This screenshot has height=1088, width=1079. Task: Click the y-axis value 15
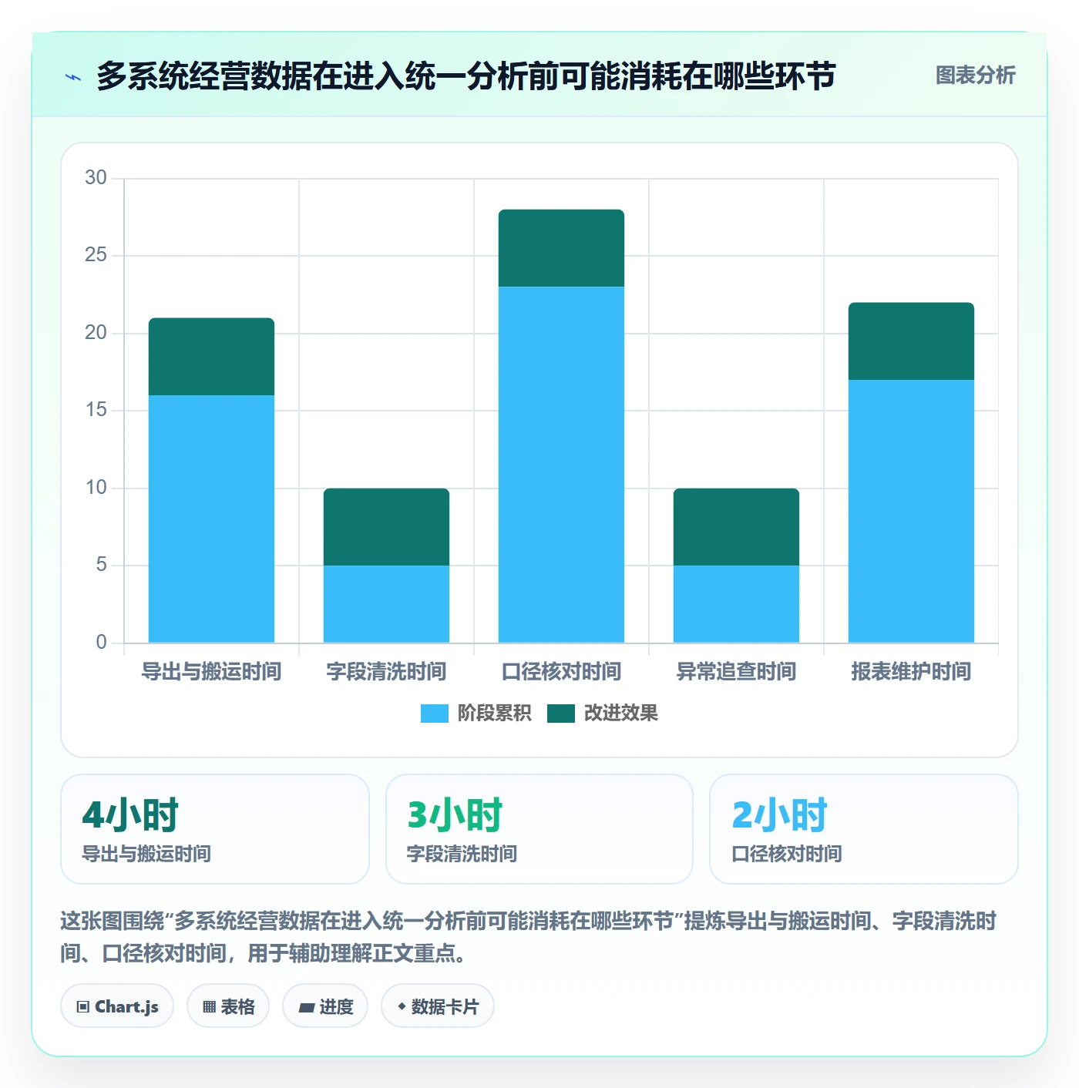(96, 410)
